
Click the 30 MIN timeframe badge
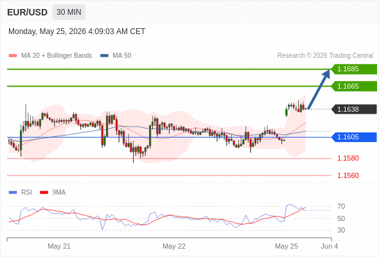(x=69, y=12)
